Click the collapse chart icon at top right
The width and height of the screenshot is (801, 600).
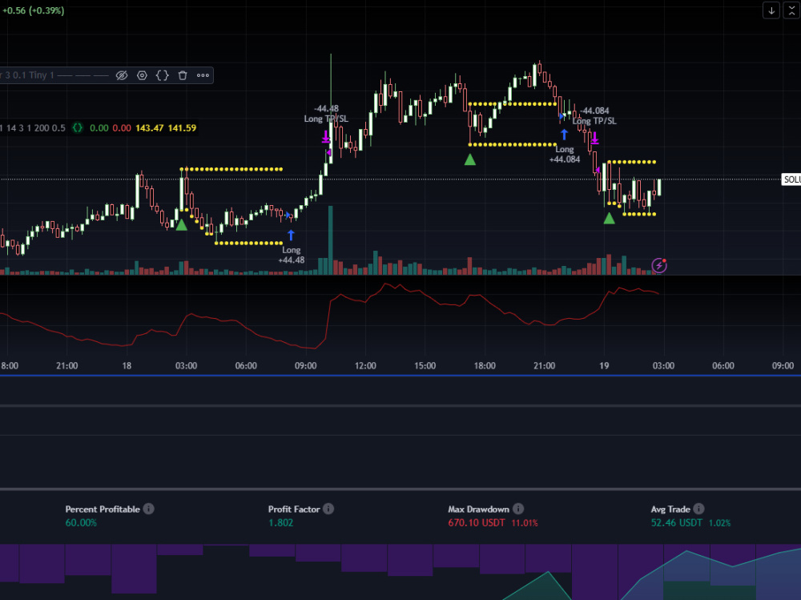(792, 10)
